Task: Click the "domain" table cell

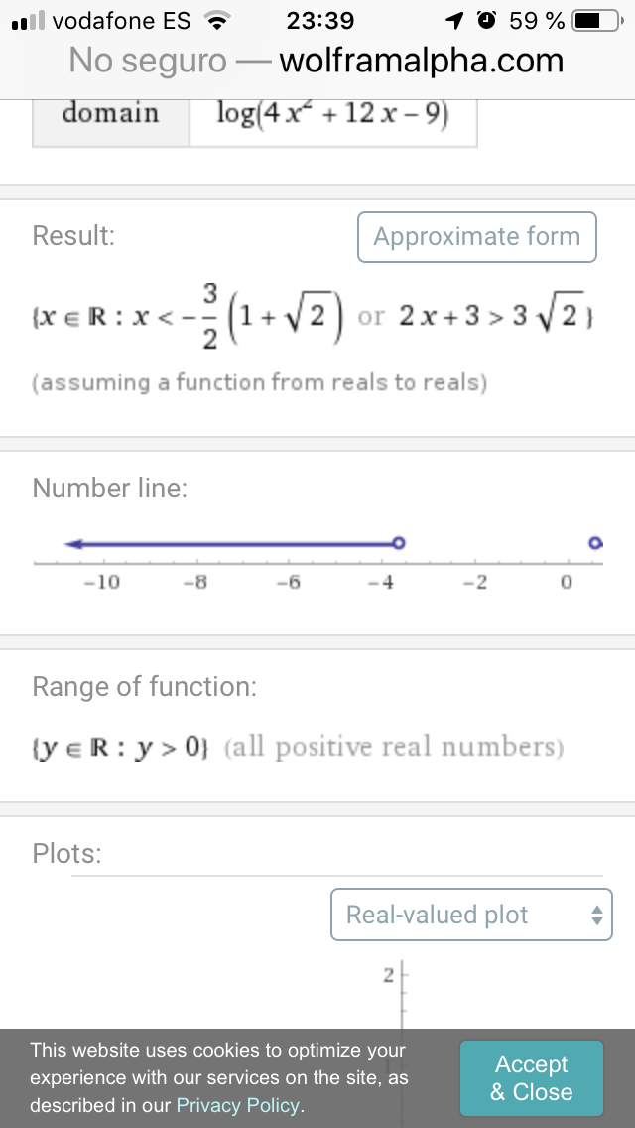Action: [110, 115]
